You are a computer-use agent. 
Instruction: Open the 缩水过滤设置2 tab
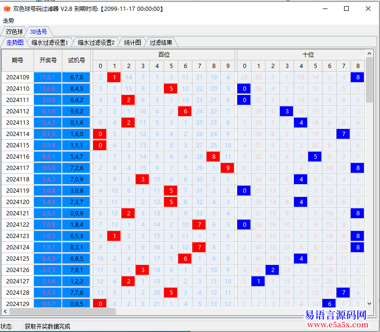coord(96,43)
